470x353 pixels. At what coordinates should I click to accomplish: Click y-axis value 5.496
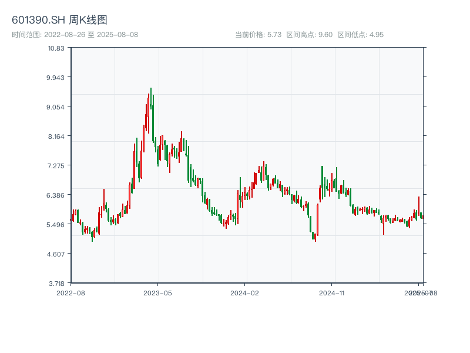[55, 225]
